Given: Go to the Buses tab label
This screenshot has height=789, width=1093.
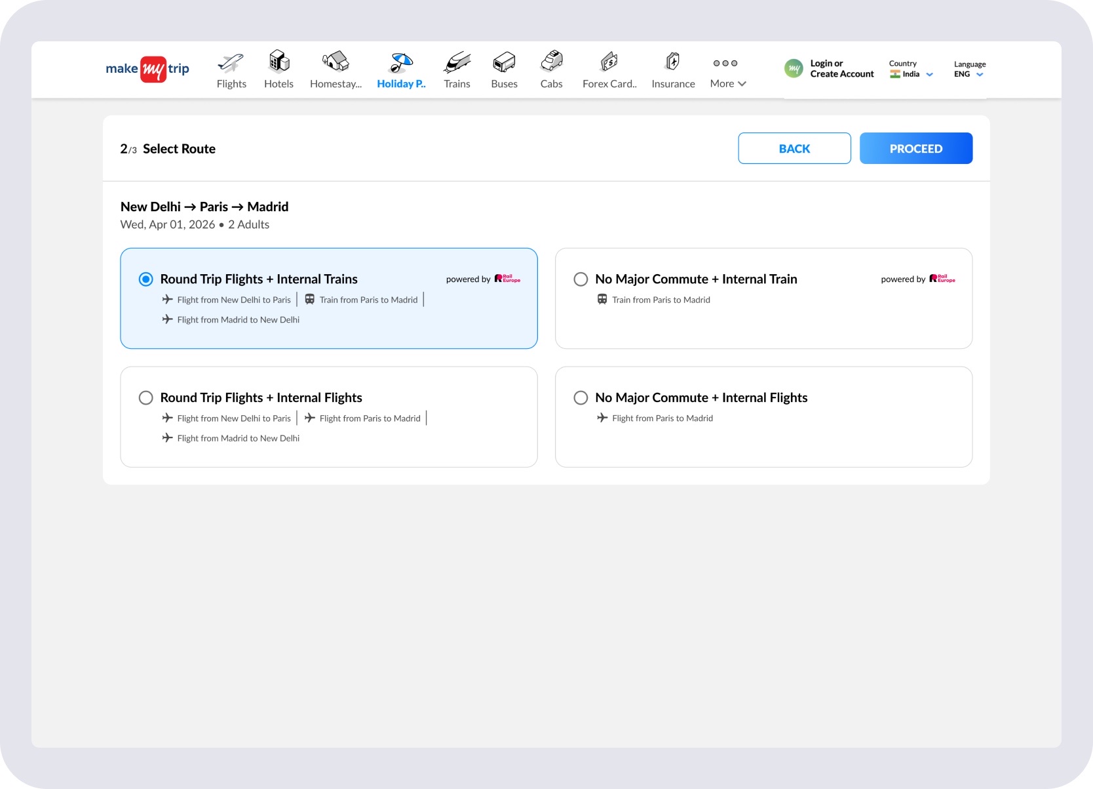Looking at the screenshot, I should click(504, 84).
